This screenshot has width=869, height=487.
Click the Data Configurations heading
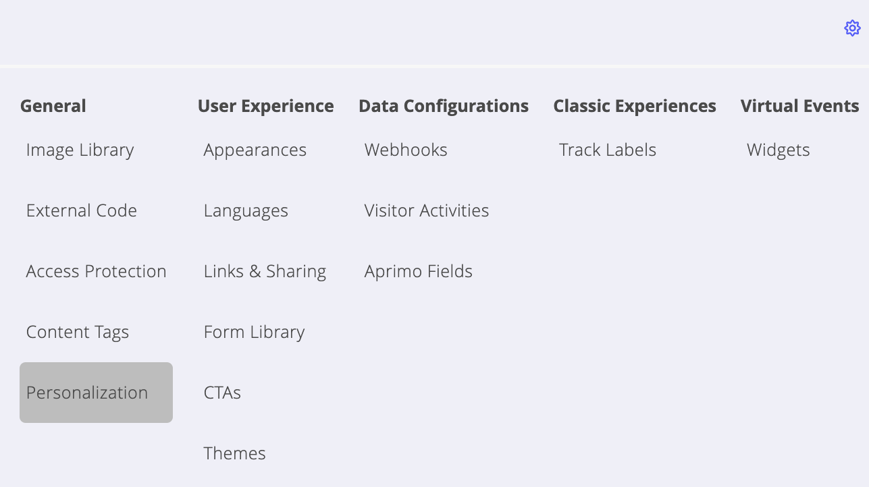[x=443, y=106]
